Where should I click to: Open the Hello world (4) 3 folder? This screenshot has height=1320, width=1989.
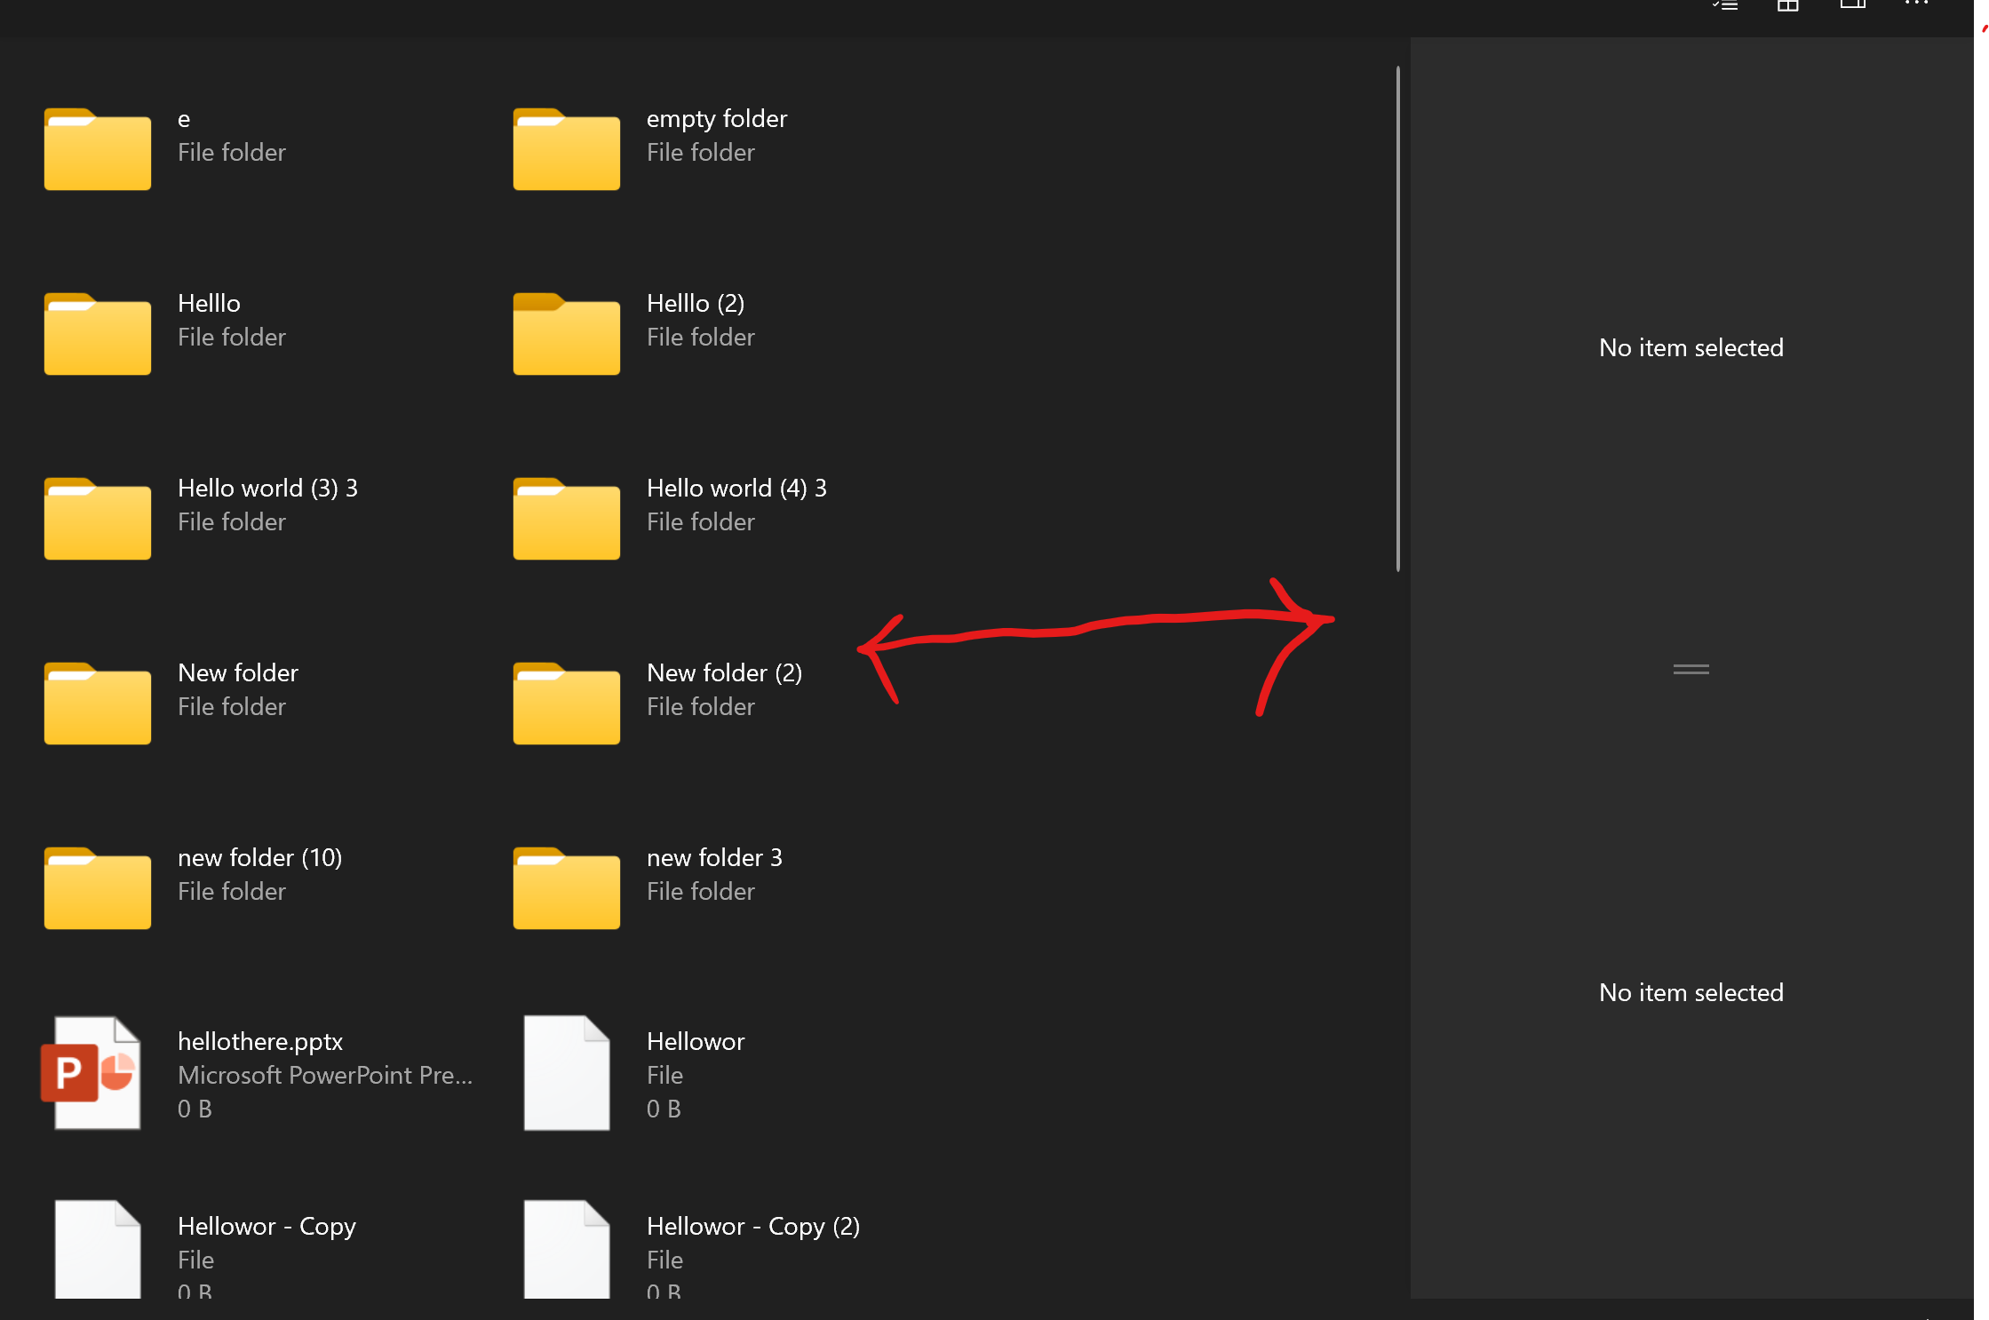(x=566, y=518)
